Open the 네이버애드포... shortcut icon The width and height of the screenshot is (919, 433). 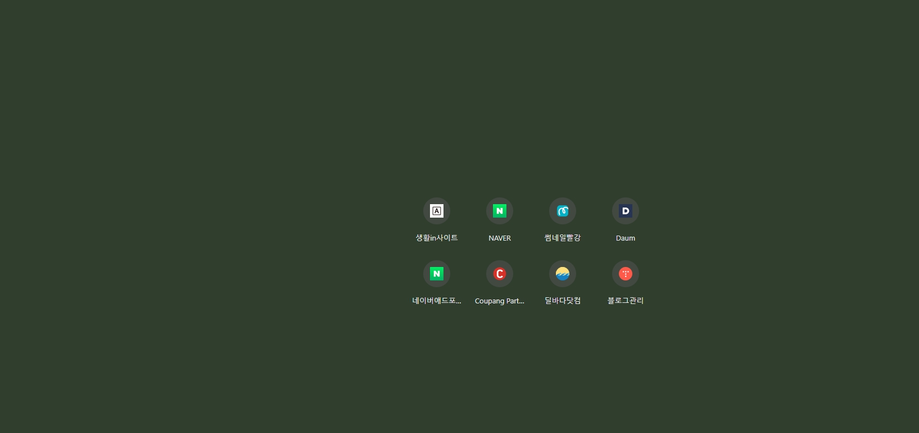pos(437,274)
